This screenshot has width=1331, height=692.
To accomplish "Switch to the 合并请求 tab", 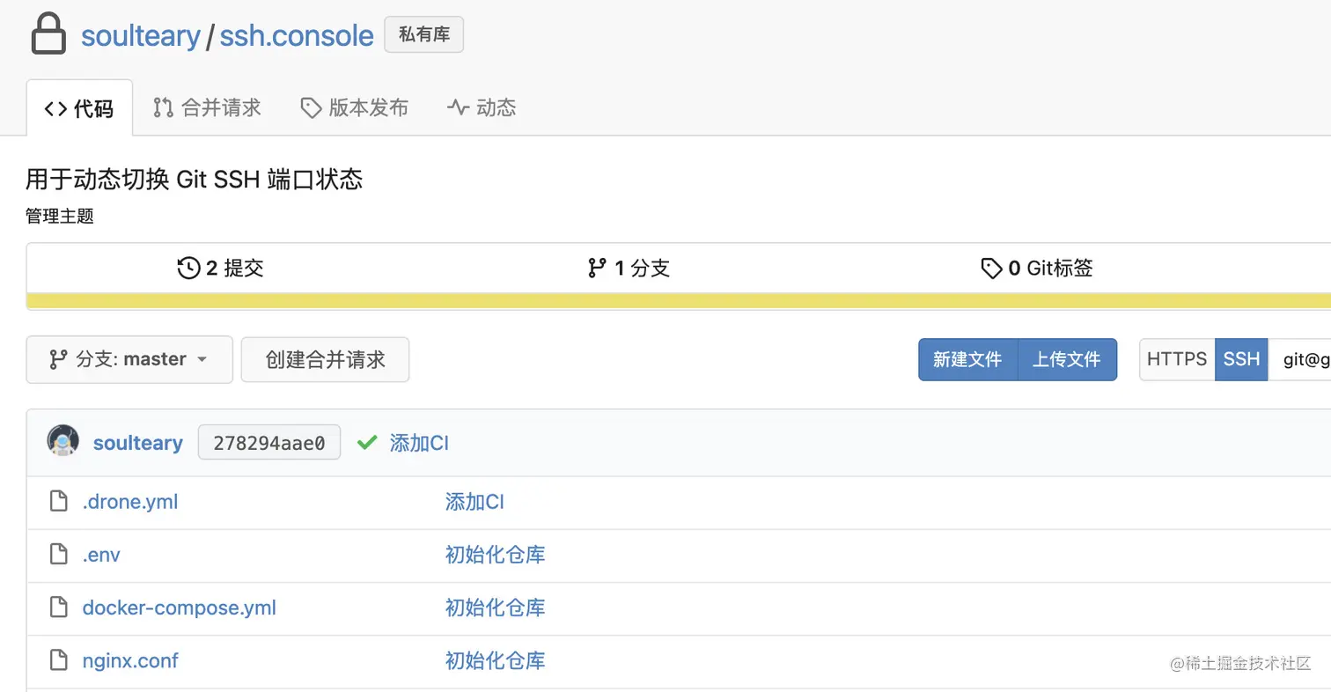I will (x=207, y=107).
